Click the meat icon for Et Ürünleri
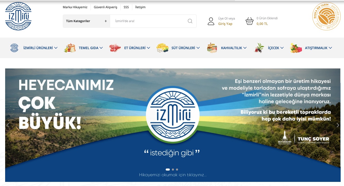The height and width of the screenshot is (186, 344). click(115, 48)
